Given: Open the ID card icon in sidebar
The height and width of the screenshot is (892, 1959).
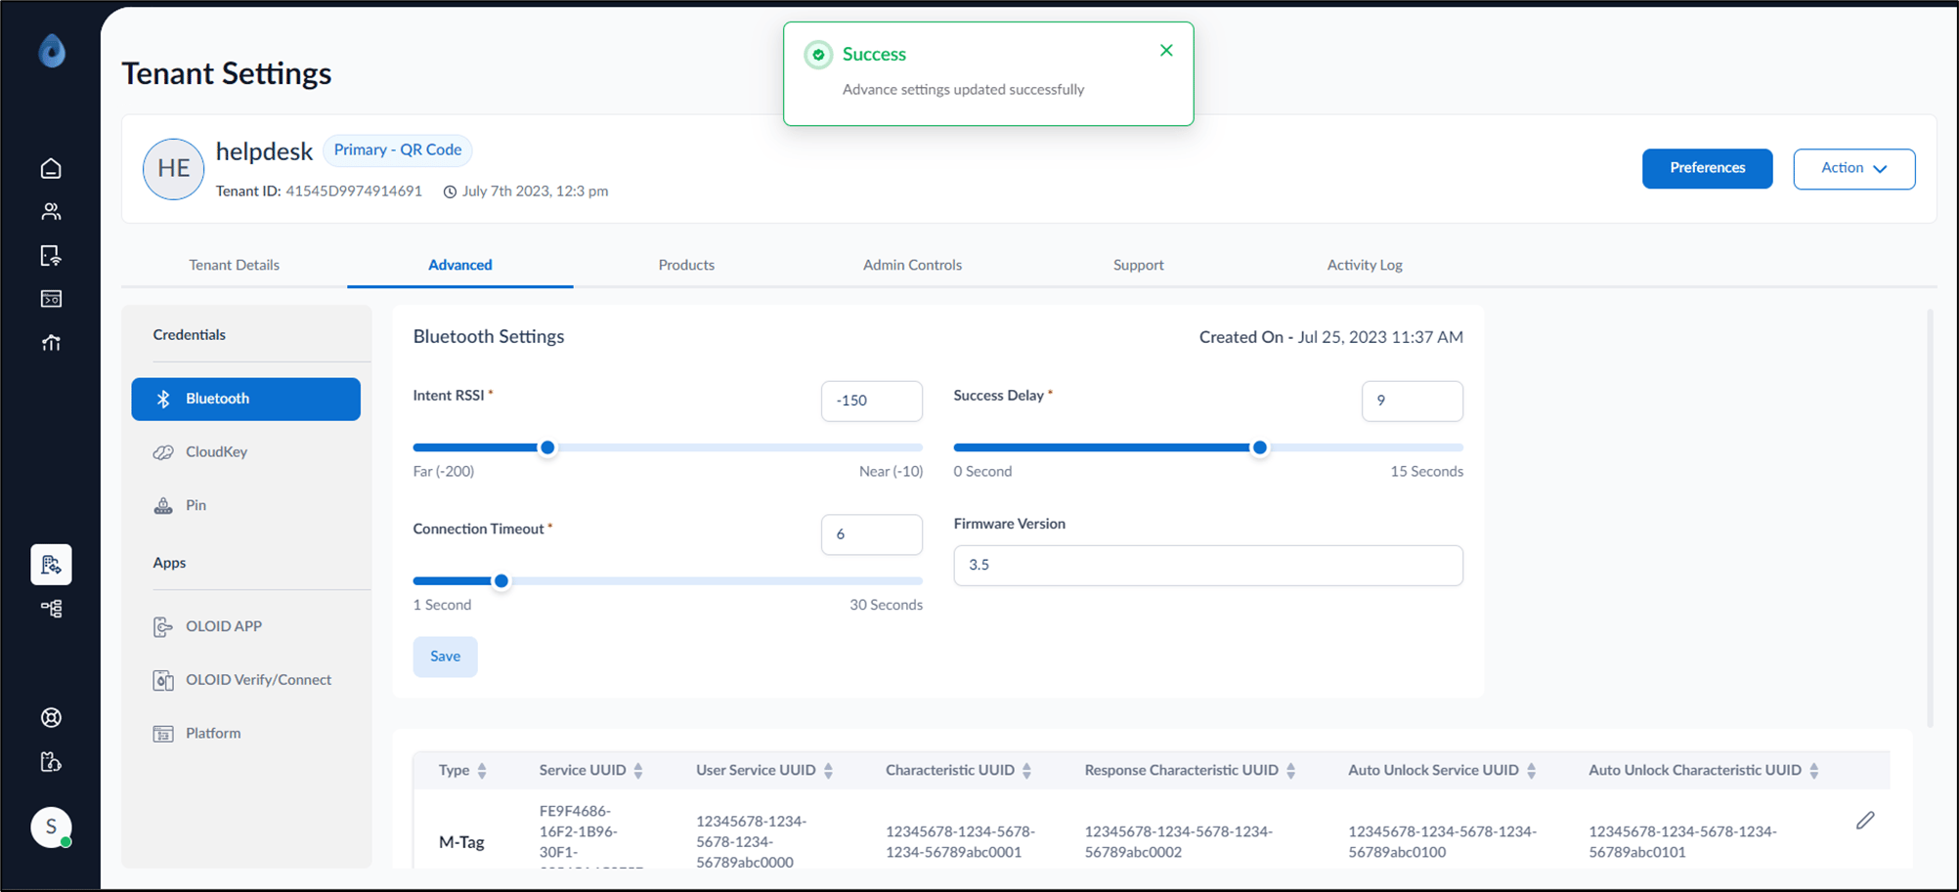Looking at the screenshot, I should click(51, 299).
